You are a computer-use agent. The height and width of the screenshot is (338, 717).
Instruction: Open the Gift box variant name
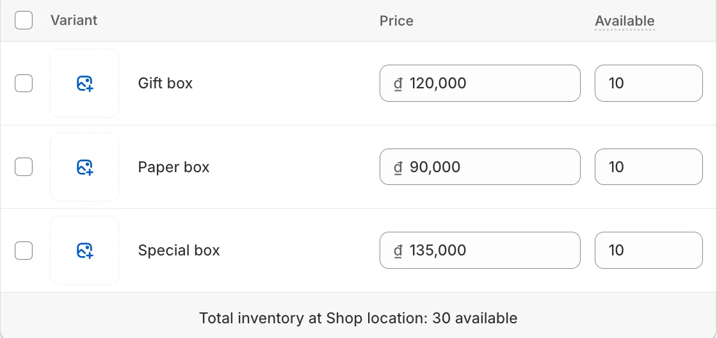tap(166, 83)
